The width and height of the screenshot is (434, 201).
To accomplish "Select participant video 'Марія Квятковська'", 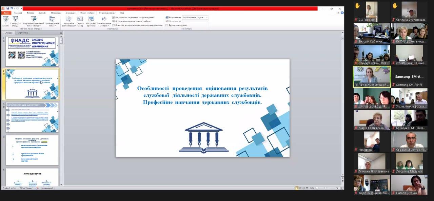I will [x=371, y=120].
